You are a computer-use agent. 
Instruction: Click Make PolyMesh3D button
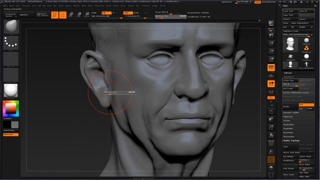(302, 23)
